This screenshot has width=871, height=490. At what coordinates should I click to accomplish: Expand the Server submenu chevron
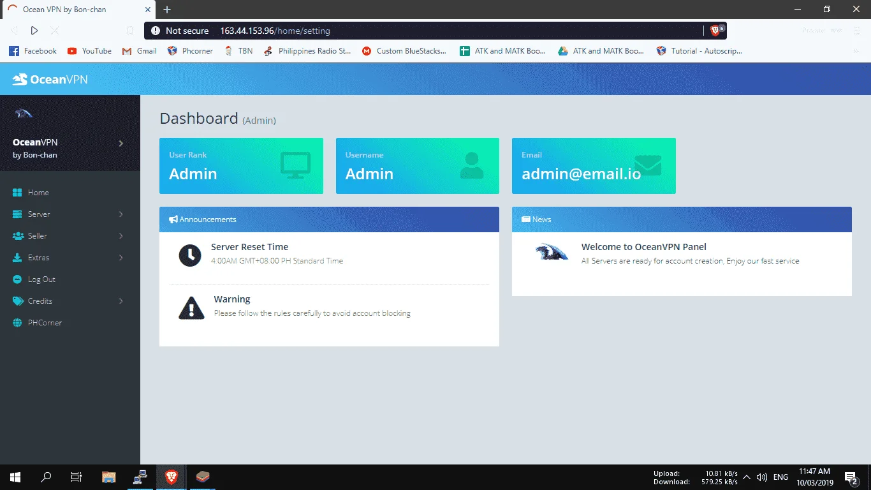[121, 214]
